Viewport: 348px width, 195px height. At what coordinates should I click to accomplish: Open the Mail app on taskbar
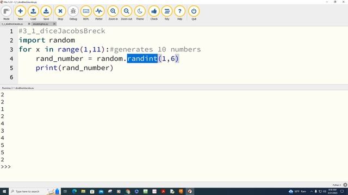click(x=101, y=191)
